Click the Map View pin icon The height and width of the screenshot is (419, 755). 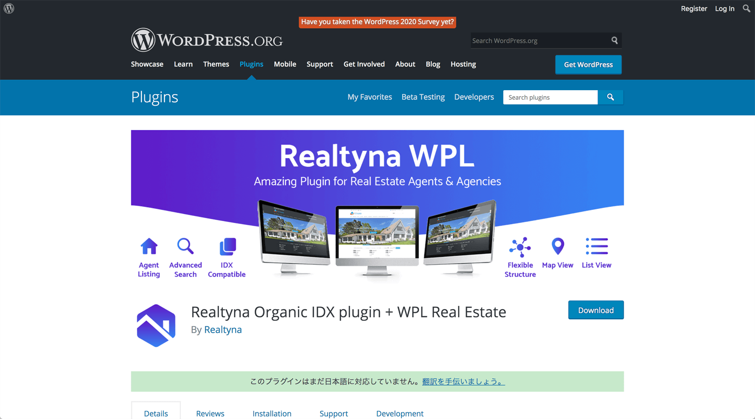(x=558, y=246)
